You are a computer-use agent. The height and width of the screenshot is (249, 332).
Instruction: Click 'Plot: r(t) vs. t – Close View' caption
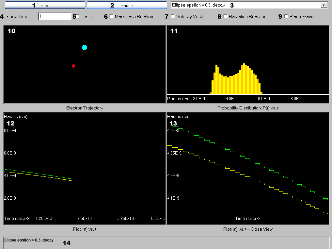point(248,229)
